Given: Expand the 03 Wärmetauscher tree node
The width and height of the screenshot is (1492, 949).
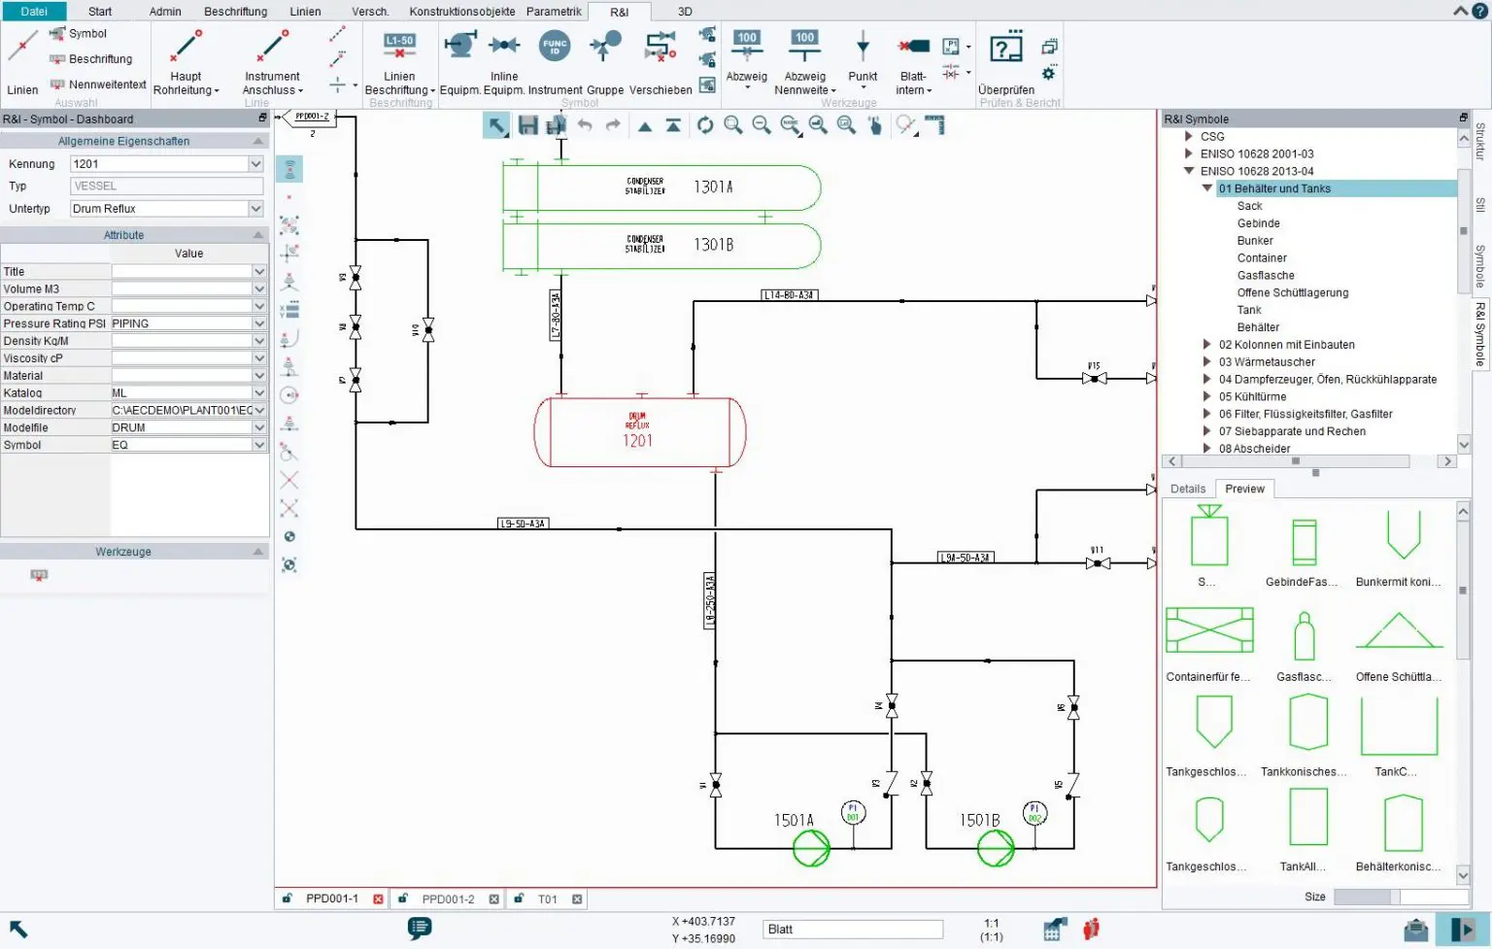Looking at the screenshot, I should (x=1206, y=362).
